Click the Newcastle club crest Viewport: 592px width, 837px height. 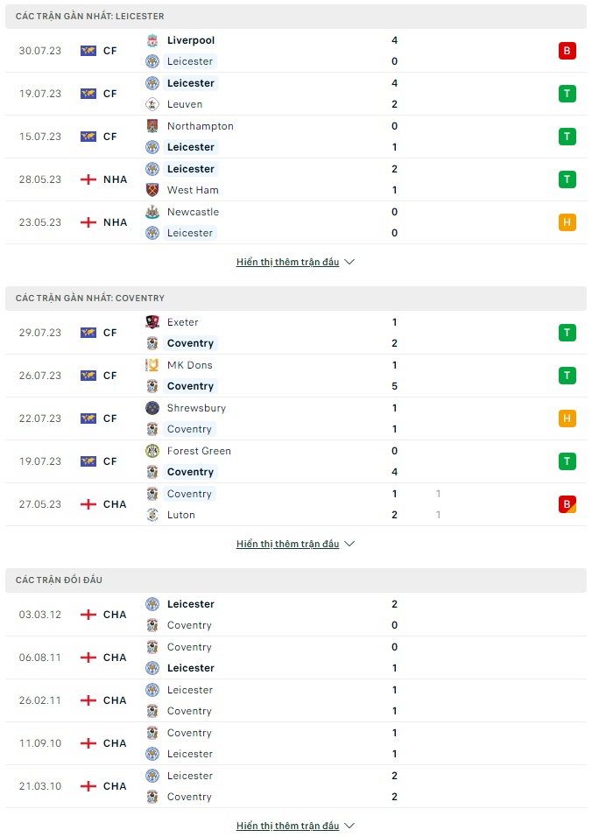pos(152,212)
